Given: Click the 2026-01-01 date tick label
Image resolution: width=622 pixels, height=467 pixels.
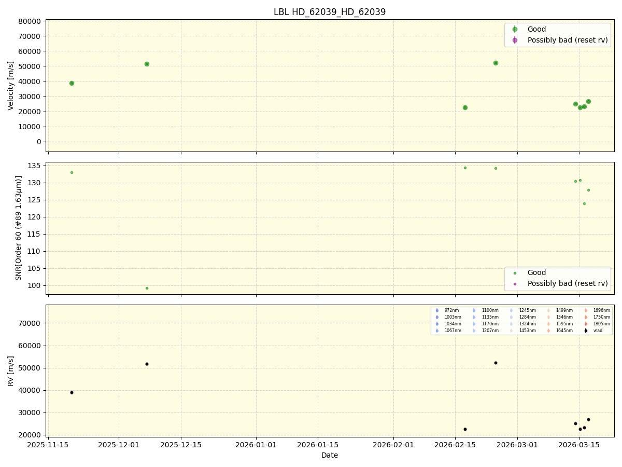Looking at the screenshot, I should [256, 445].
